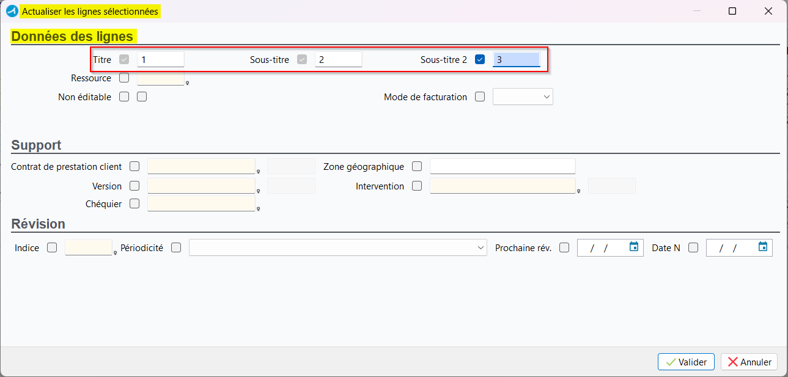
Task: Tick the Périodicité checkbox
Action: 176,247
